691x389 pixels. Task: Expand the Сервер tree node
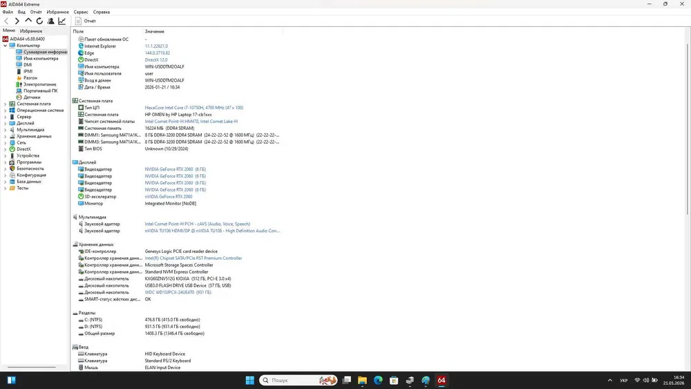point(6,117)
